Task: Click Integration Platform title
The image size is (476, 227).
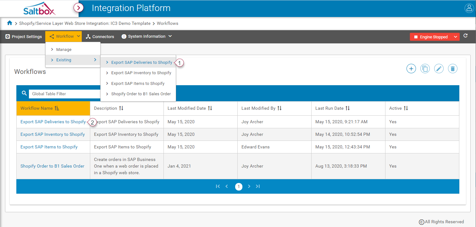Action: 131,8
